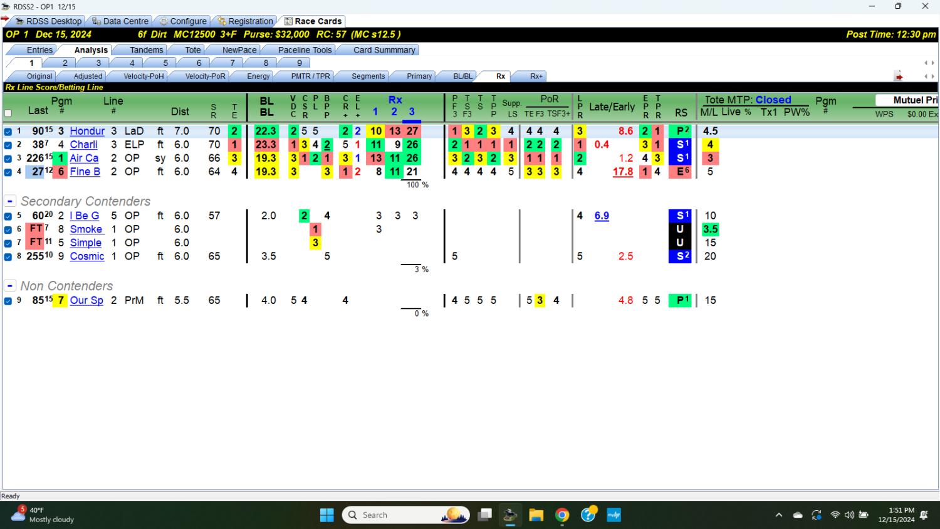Select the Tandems analysis tab
The width and height of the screenshot is (940, 529).
pyautogui.click(x=146, y=50)
